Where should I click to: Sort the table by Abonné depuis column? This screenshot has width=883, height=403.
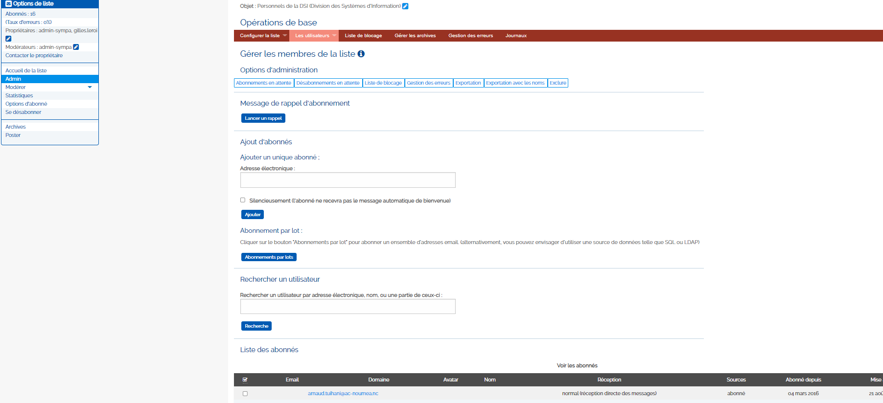pyautogui.click(x=803, y=380)
